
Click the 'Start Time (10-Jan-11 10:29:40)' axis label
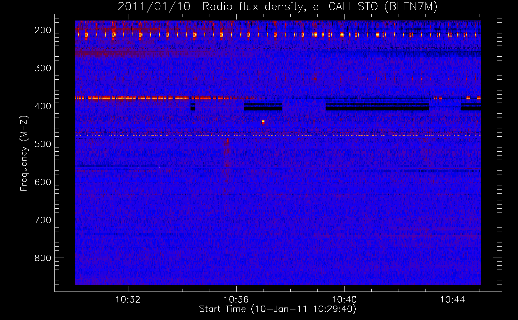[x=278, y=309]
